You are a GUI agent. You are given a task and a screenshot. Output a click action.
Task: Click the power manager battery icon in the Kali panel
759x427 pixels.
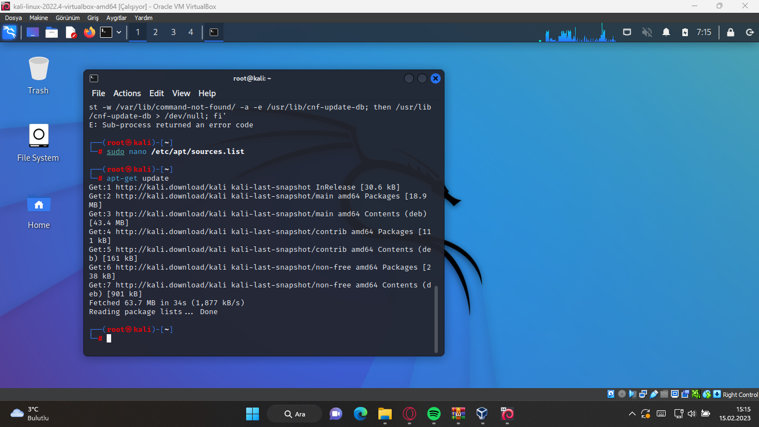point(685,32)
